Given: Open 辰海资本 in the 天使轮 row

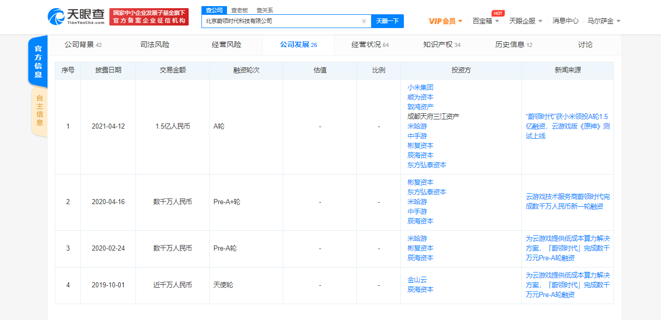Looking at the screenshot, I should tap(420, 289).
